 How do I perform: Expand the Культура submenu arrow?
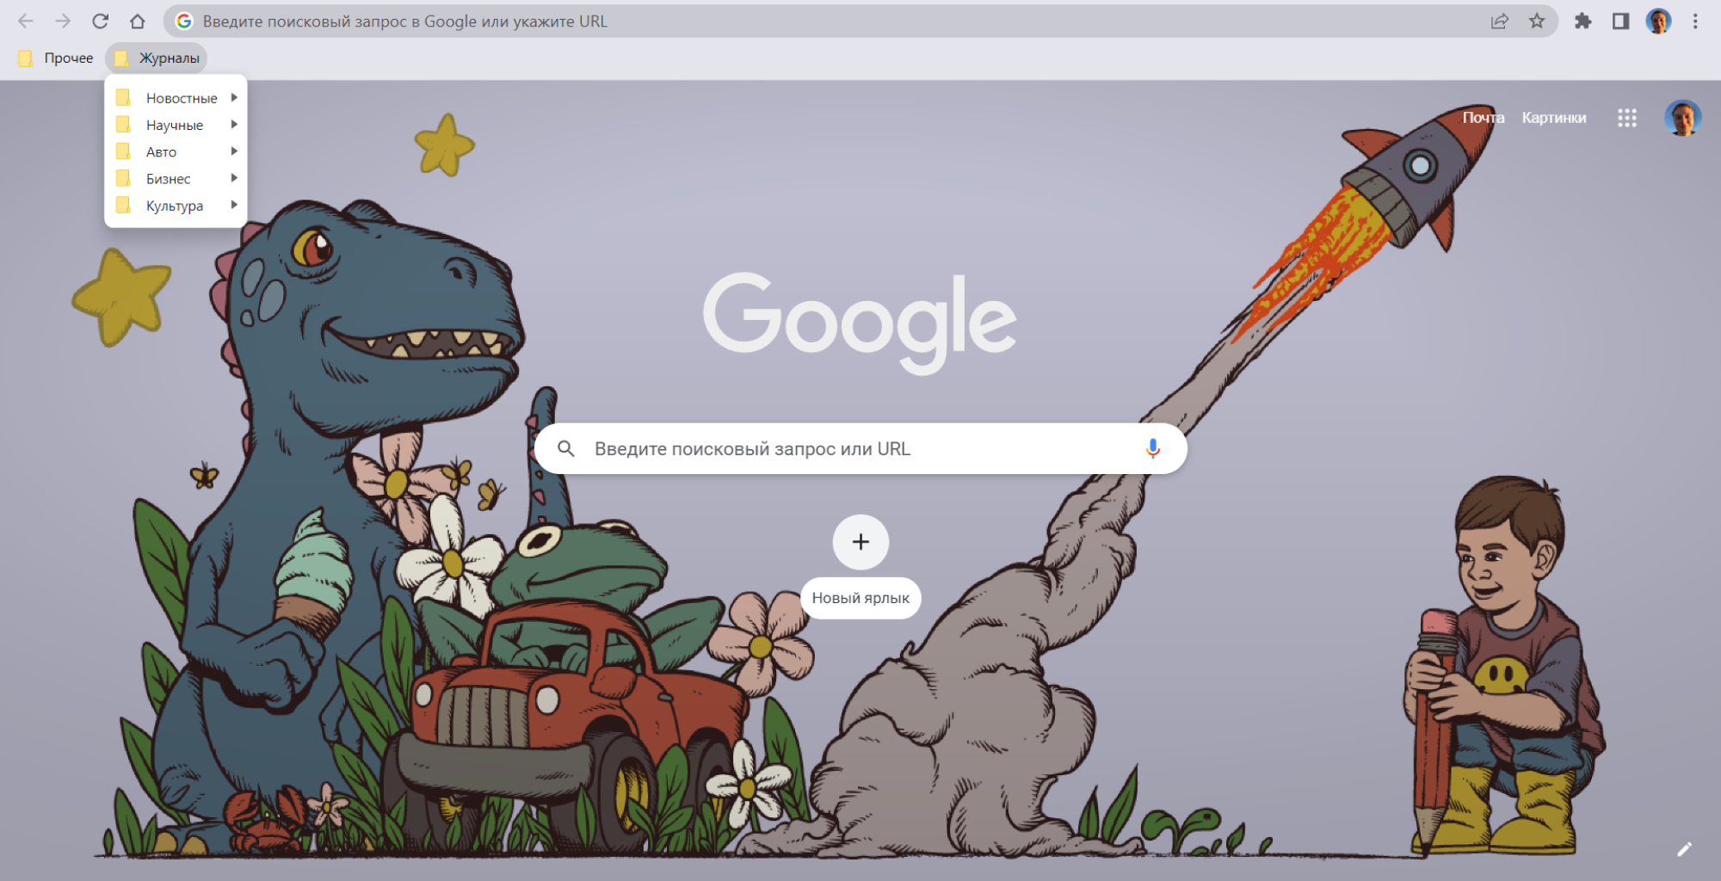[234, 205]
